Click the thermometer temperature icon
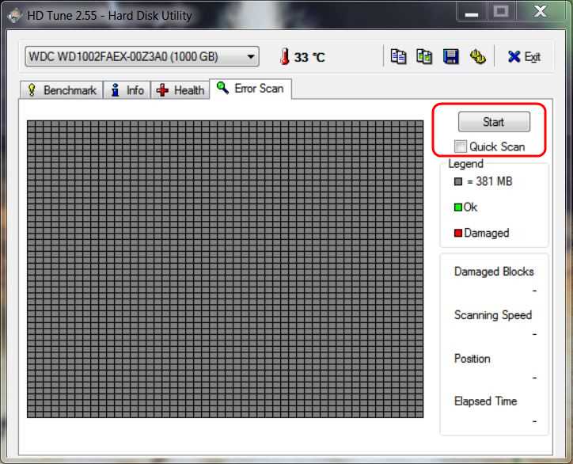The width and height of the screenshot is (573, 464). click(284, 57)
